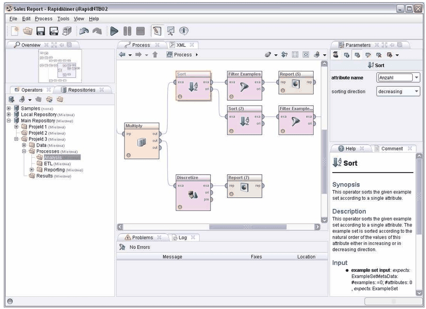Switch to the Design perspective icon

click(x=157, y=31)
